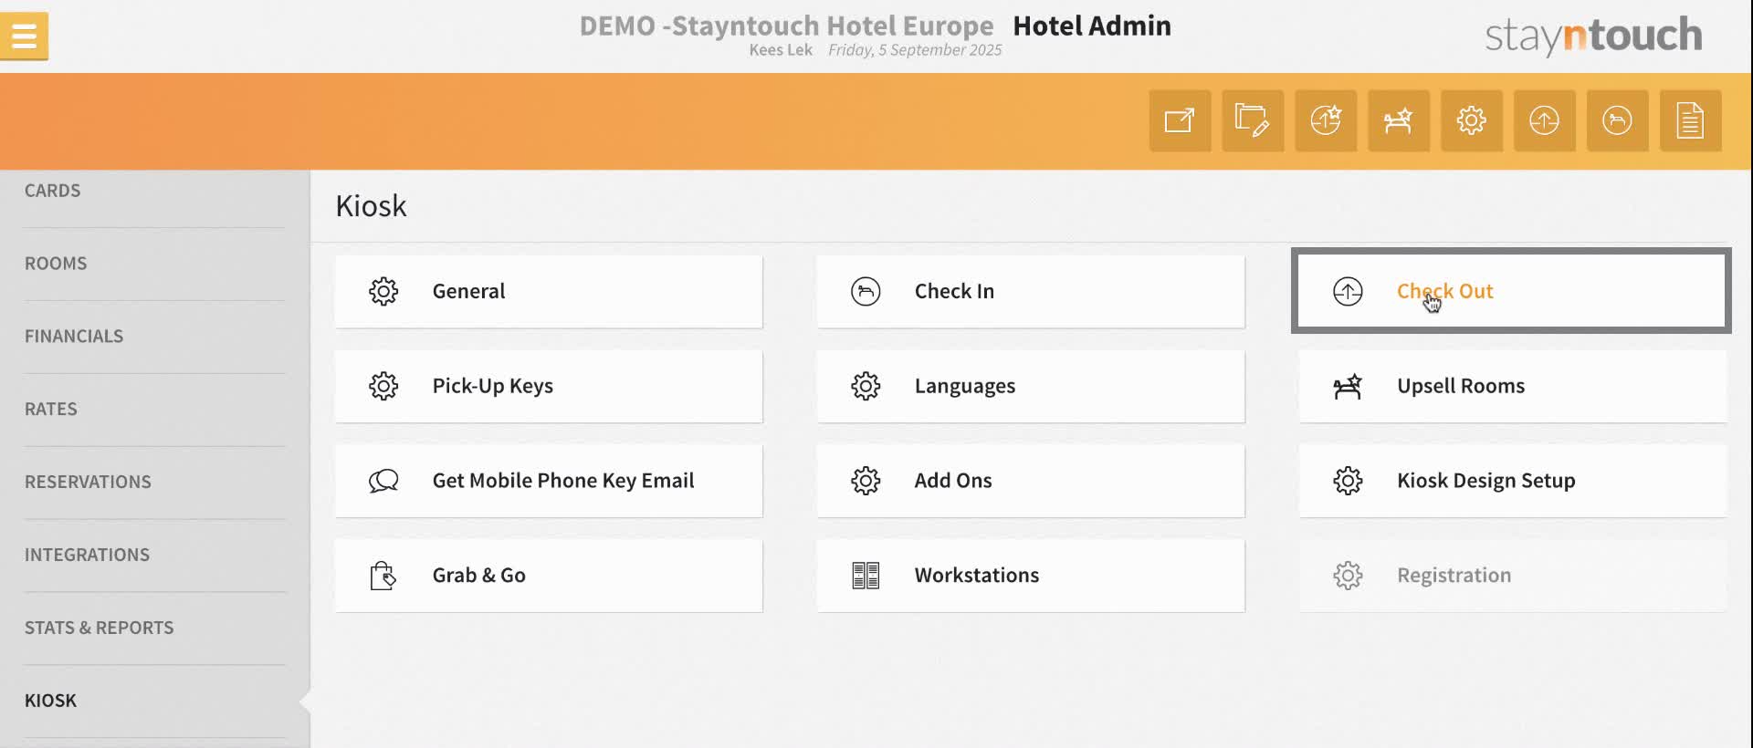Select FINANCIALS in the sidebar
1753x748 pixels.
74,337
